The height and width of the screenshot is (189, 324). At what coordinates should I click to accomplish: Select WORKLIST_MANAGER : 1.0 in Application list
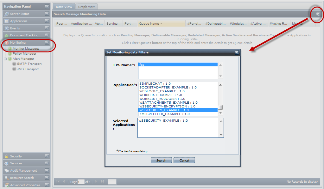162,99
